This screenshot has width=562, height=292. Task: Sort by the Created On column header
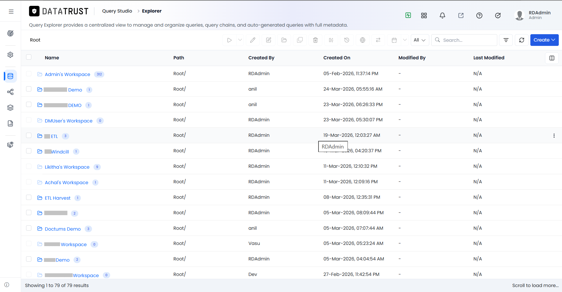(x=337, y=58)
